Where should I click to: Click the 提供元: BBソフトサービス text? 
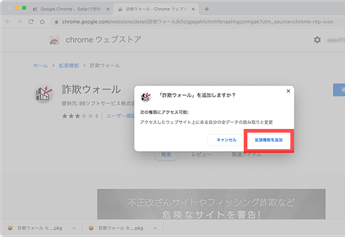click(98, 103)
